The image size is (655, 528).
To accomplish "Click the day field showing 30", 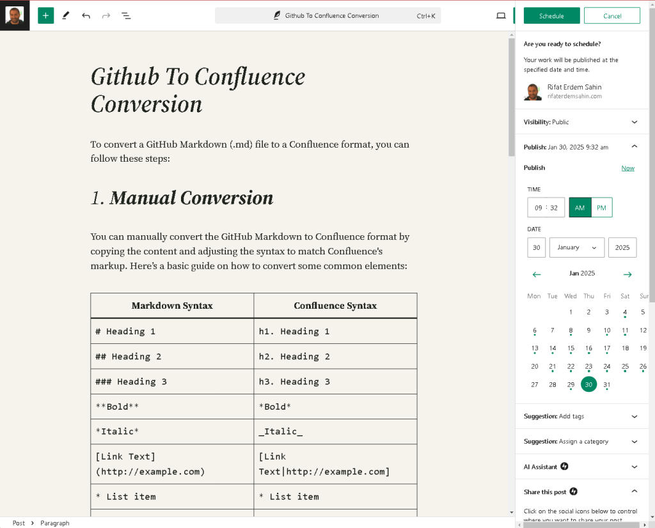I will (537, 247).
